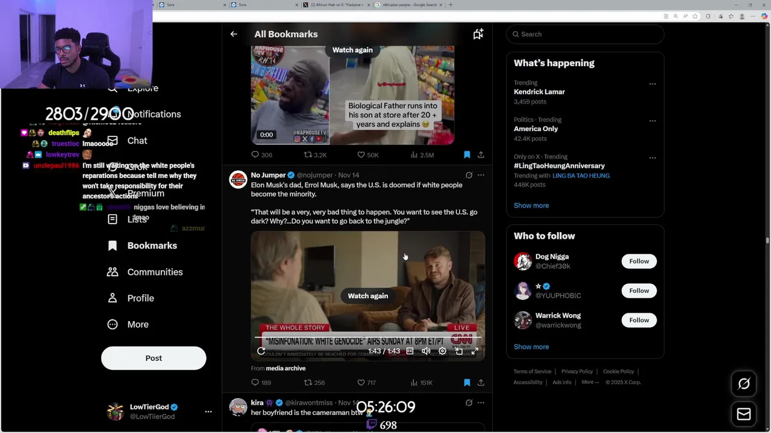This screenshot has width=771, height=433.
Task: Click the X search field
Action: [x=585, y=34]
